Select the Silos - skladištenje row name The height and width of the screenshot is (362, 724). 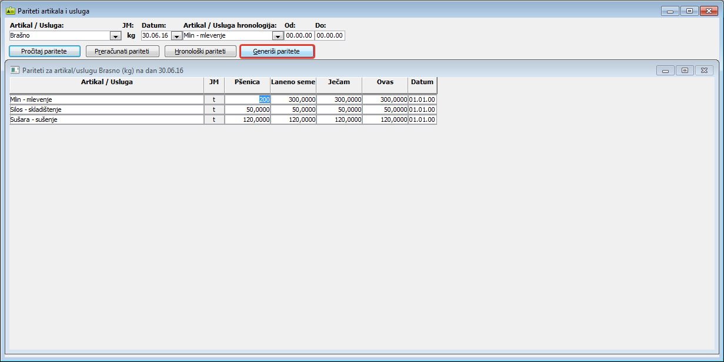click(106, 109)
